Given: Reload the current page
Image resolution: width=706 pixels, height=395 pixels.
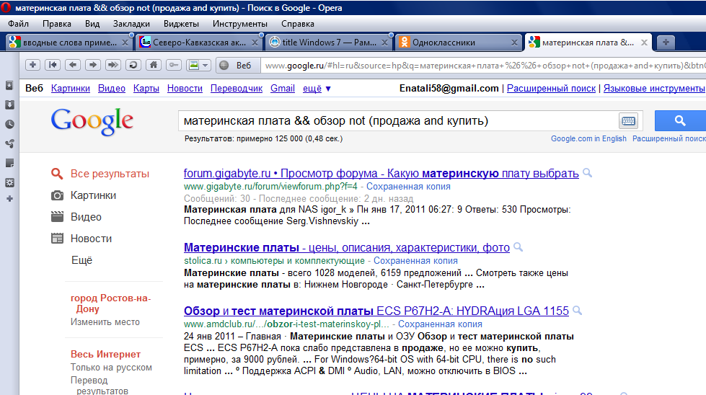Looking at the screenshot, I should tap(133, 66).
